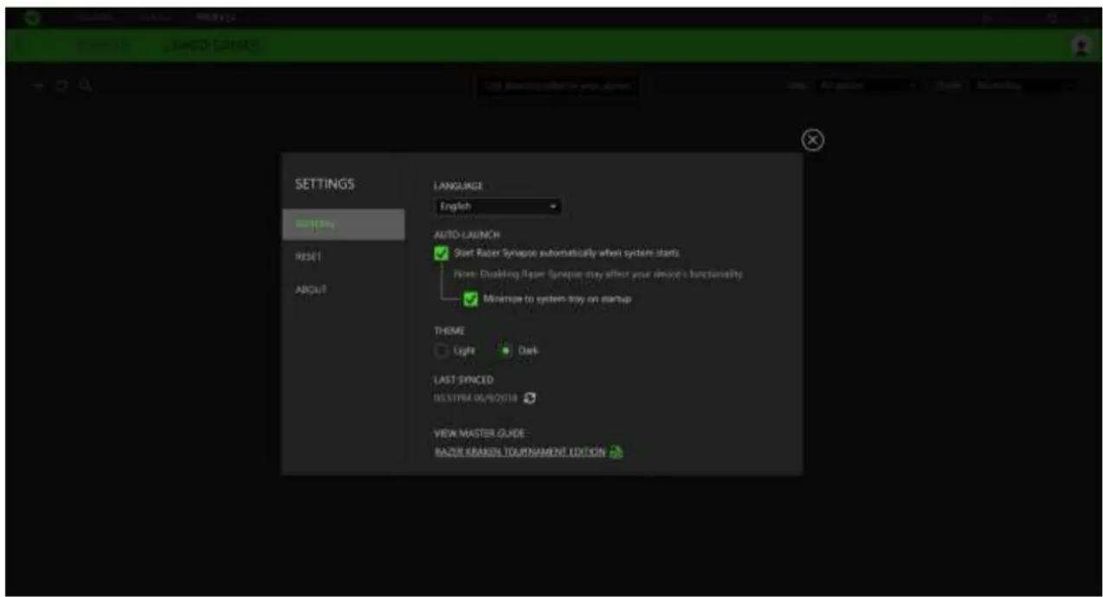The width and height of the screenshot is (1103, 597).
Task: Open the Language dropdown showing English
Action: point(498,207)
